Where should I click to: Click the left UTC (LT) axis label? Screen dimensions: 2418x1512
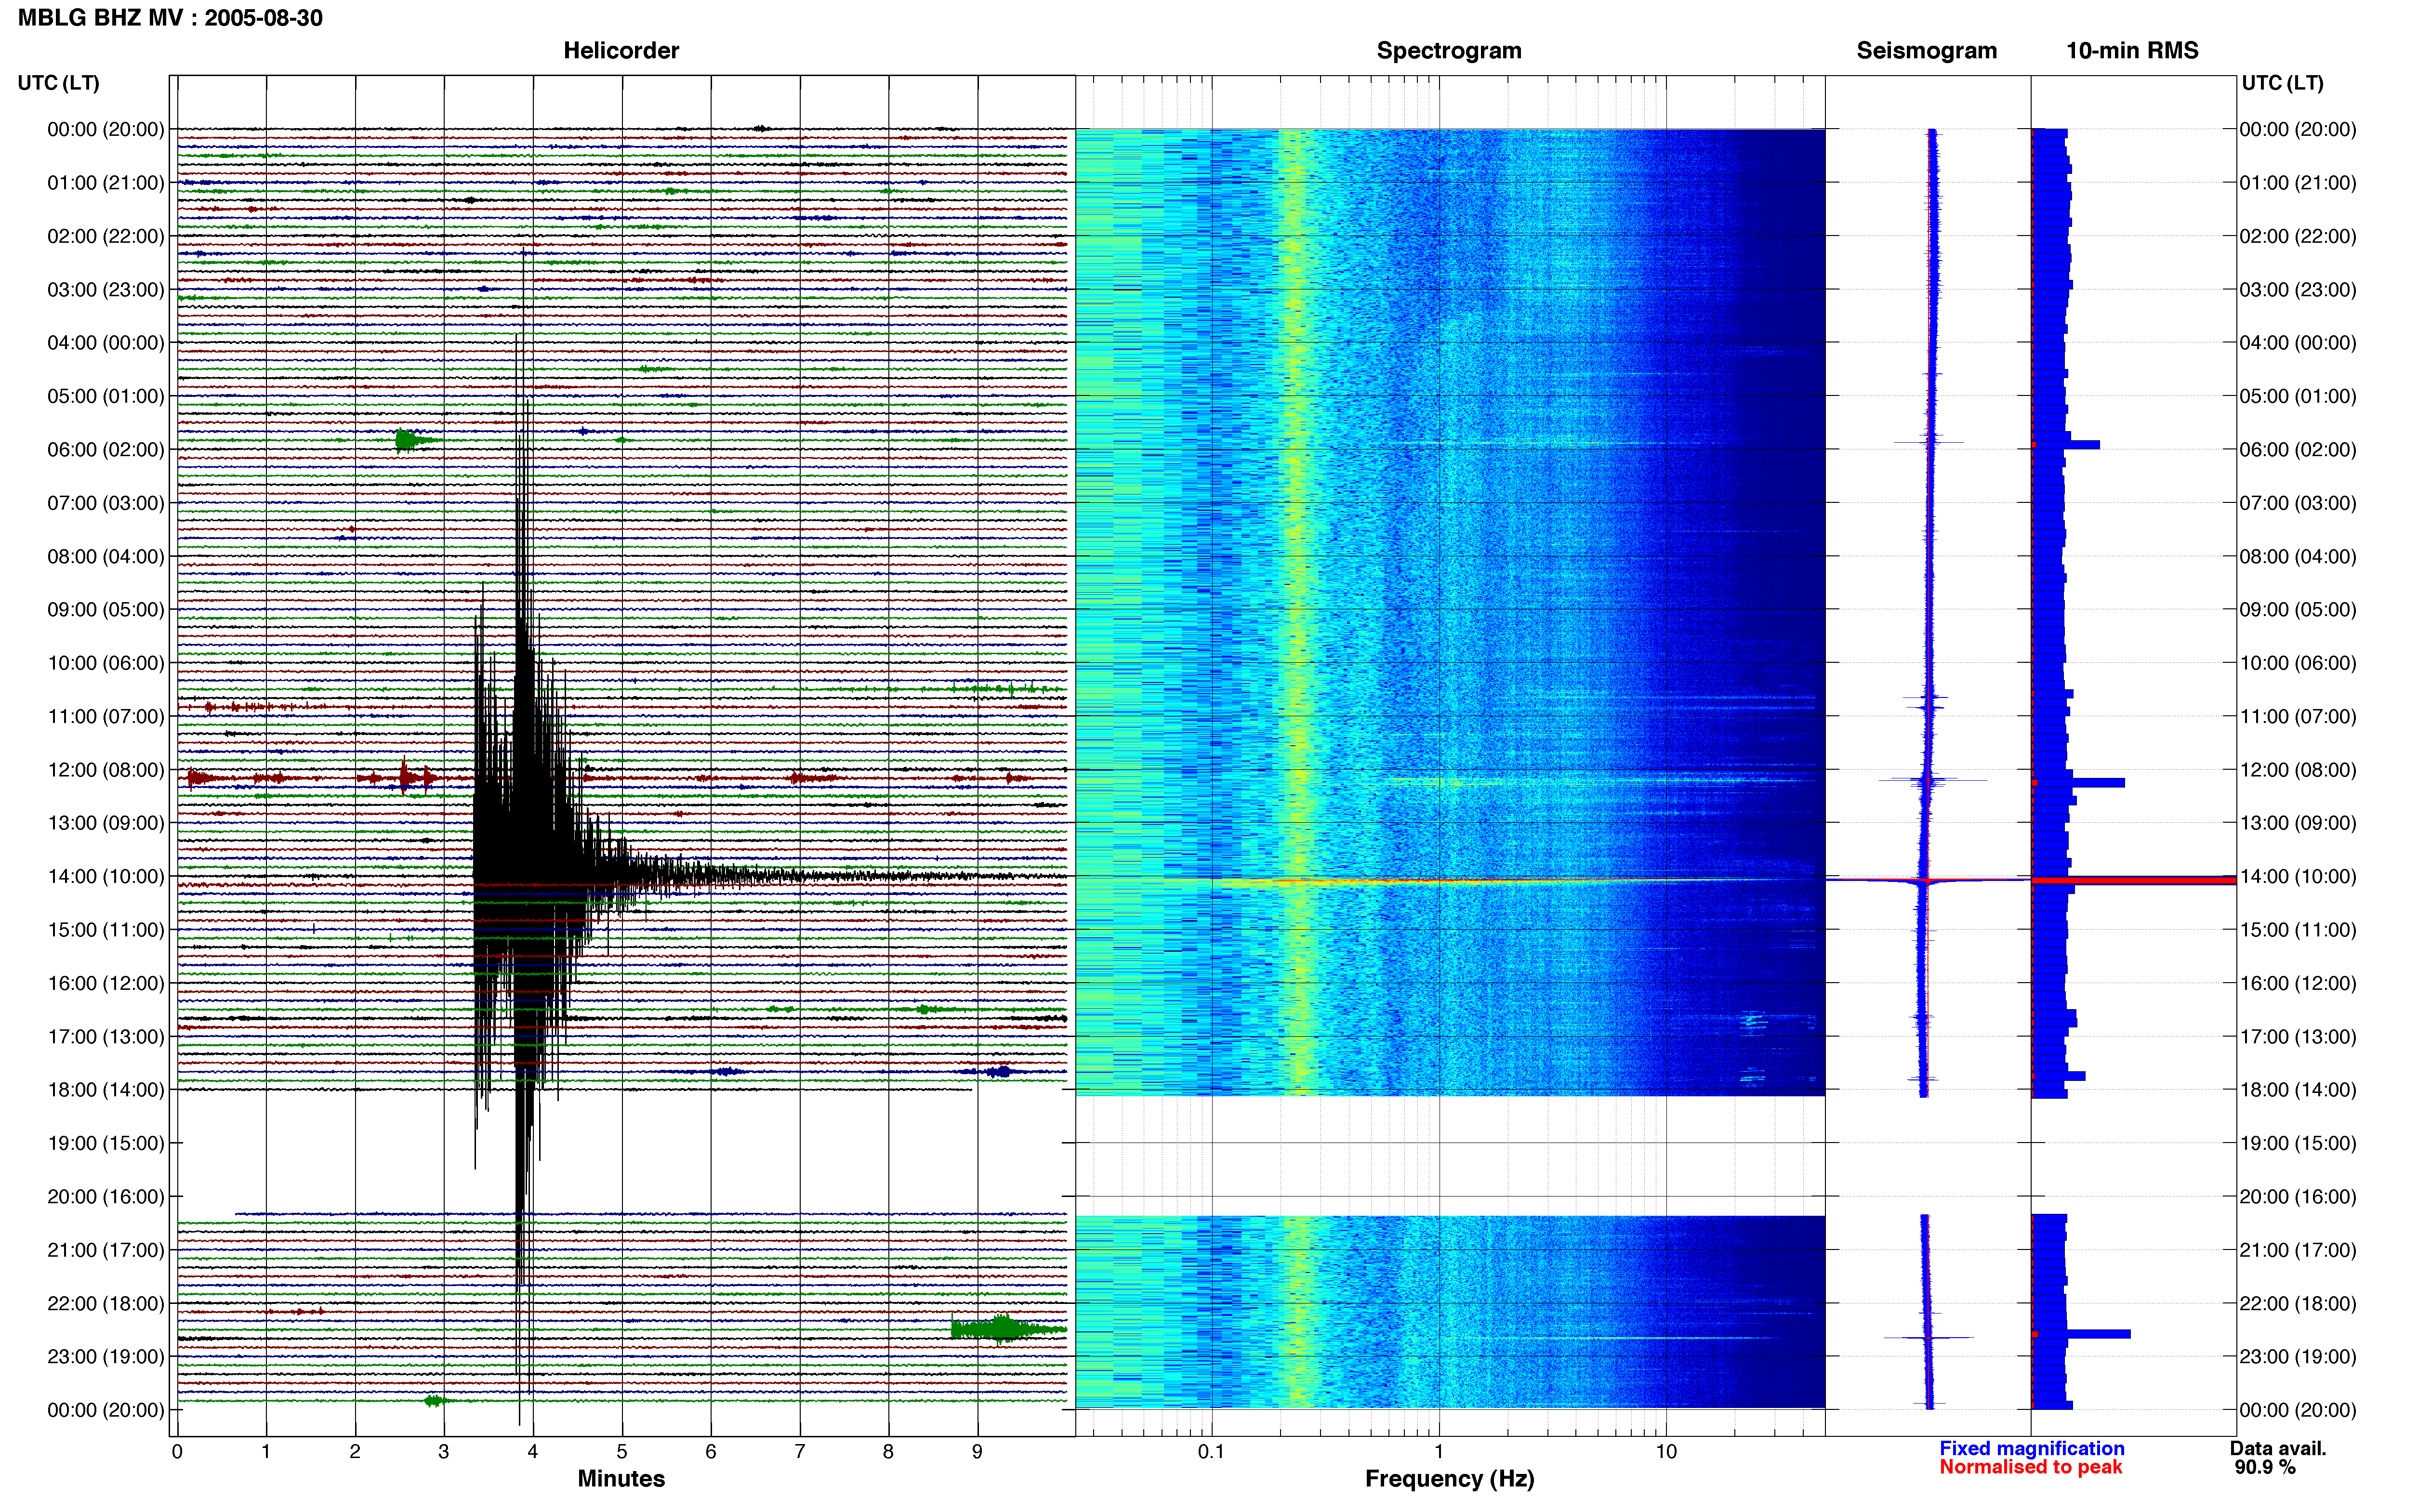pos(58,83)
